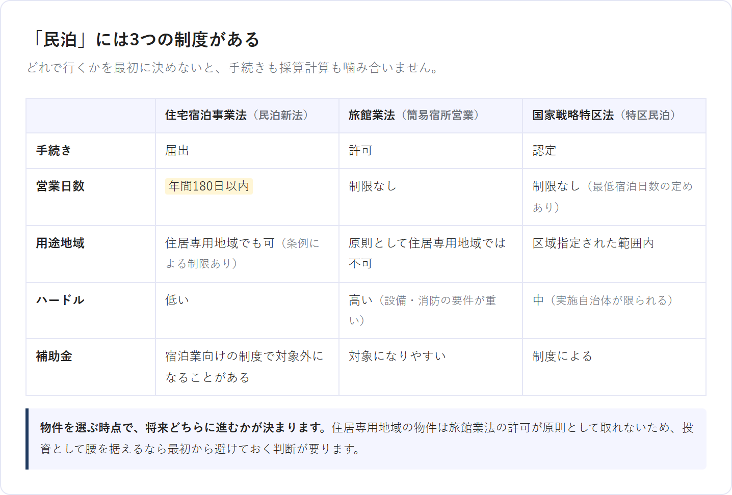
Task: Click column header 国家戦略特区法（特区民泊）
Action: (614, 116)
